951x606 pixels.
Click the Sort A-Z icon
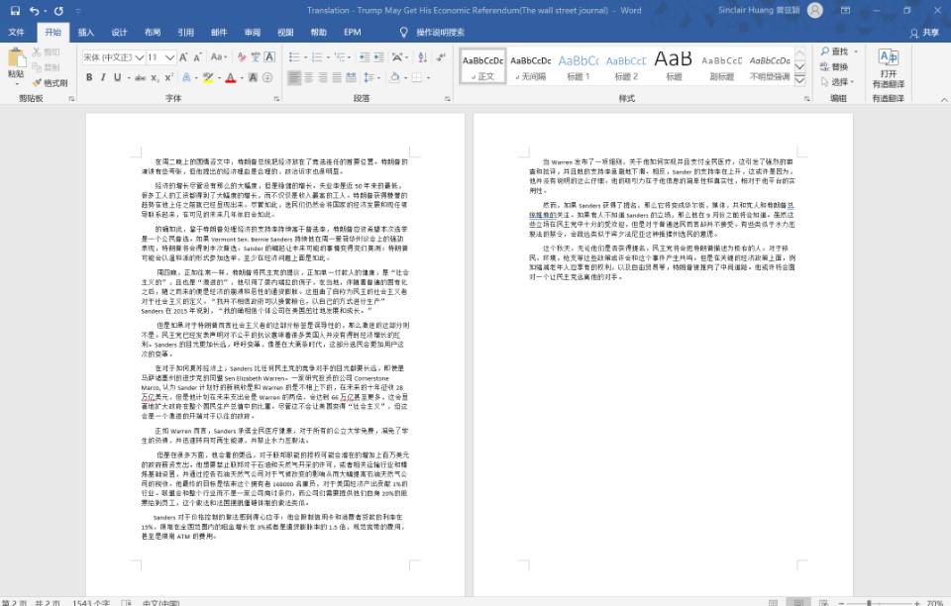tap(423, 57)
